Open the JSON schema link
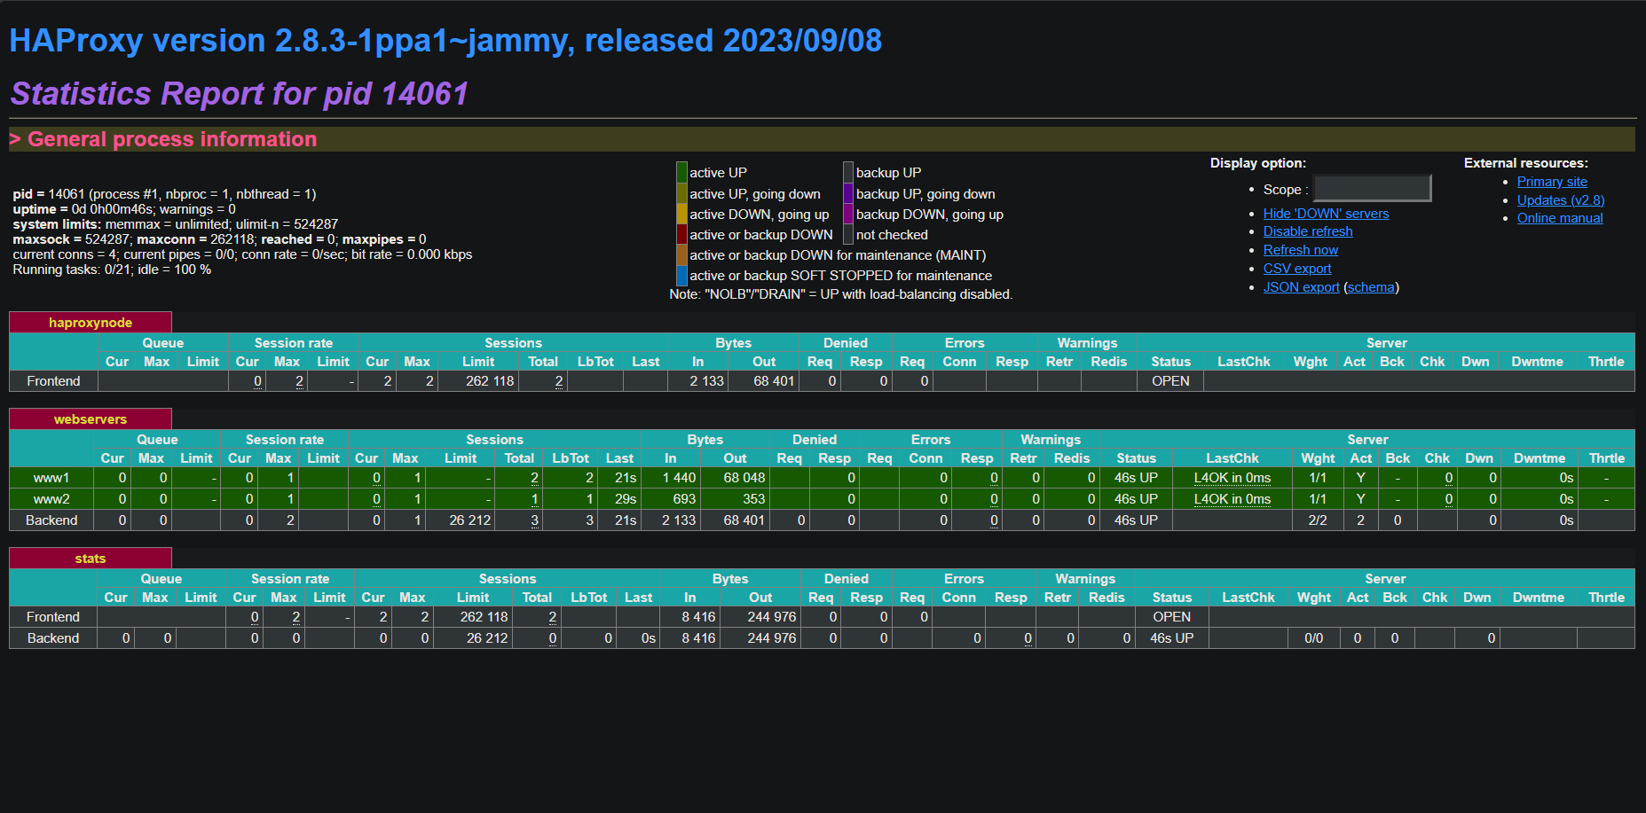 [x=1371, y=287]
